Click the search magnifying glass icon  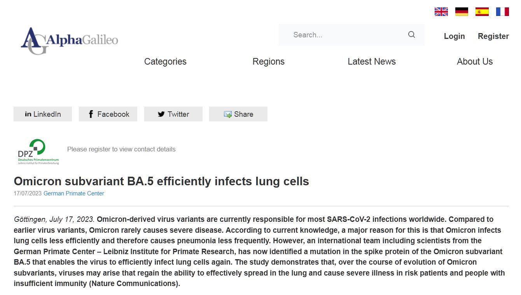411,35
